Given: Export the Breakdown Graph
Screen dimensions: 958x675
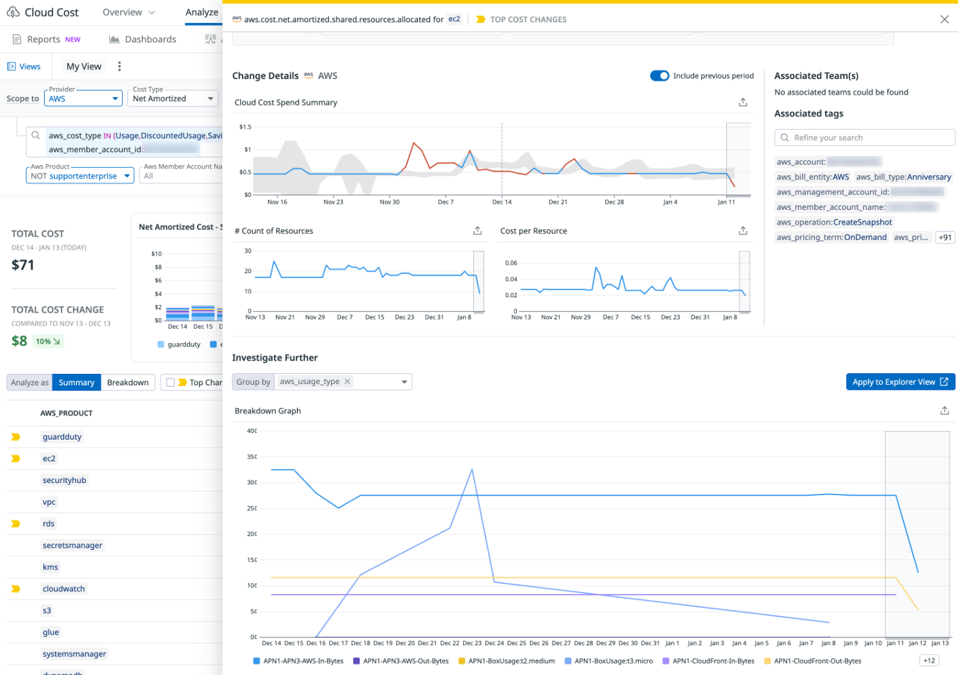Looking at the screenshot, I should coord(944,411).
